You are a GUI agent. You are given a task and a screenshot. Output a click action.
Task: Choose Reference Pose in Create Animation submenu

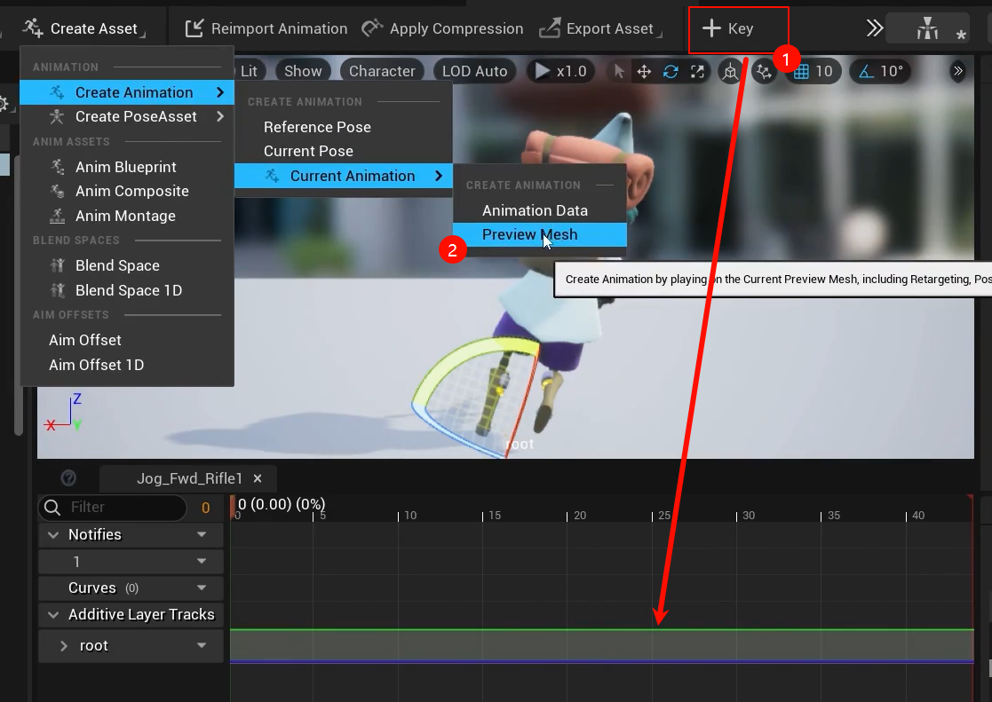[317, 127]
